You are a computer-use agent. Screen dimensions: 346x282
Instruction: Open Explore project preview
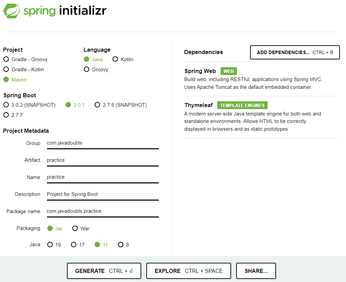(189, 271)
